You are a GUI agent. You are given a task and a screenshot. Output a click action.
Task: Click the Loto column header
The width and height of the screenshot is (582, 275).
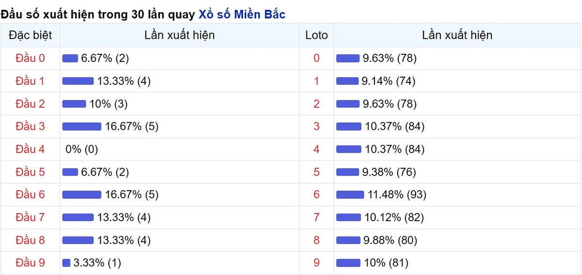click(317, 35)
